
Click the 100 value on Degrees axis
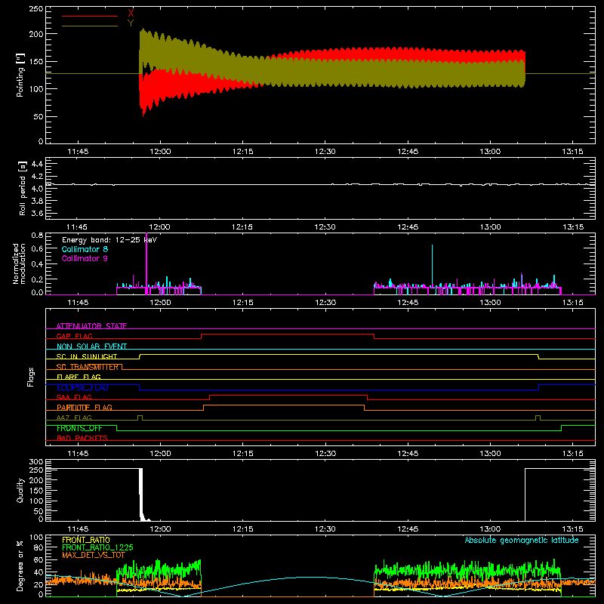(35, 538)
